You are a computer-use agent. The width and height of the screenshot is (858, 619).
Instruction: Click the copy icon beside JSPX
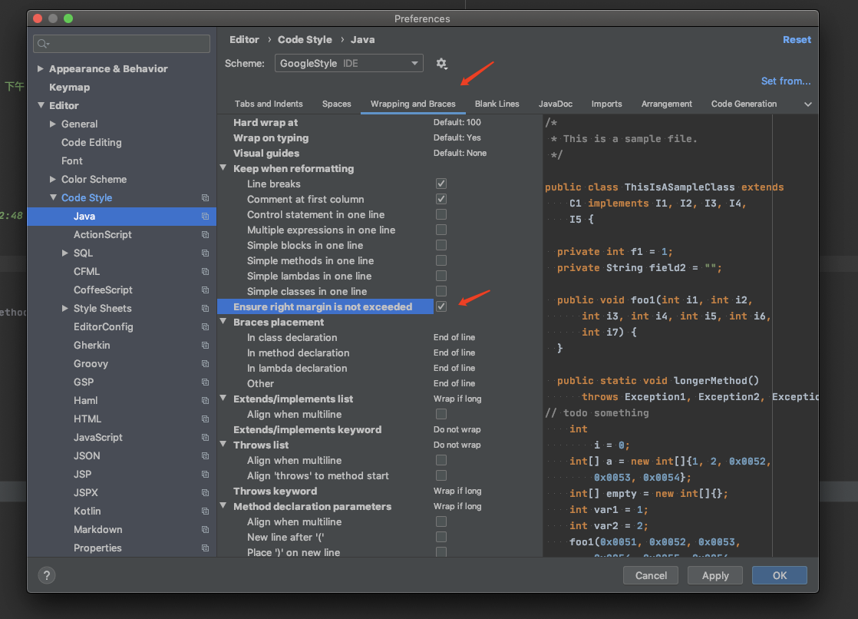[205, 492]
